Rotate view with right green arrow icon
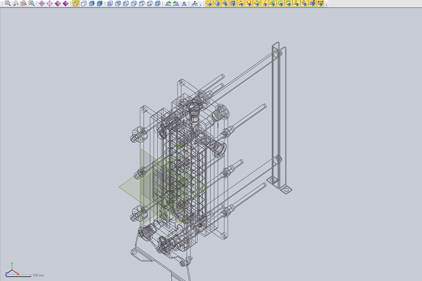 pyautogui.click(x=176, y=3)
